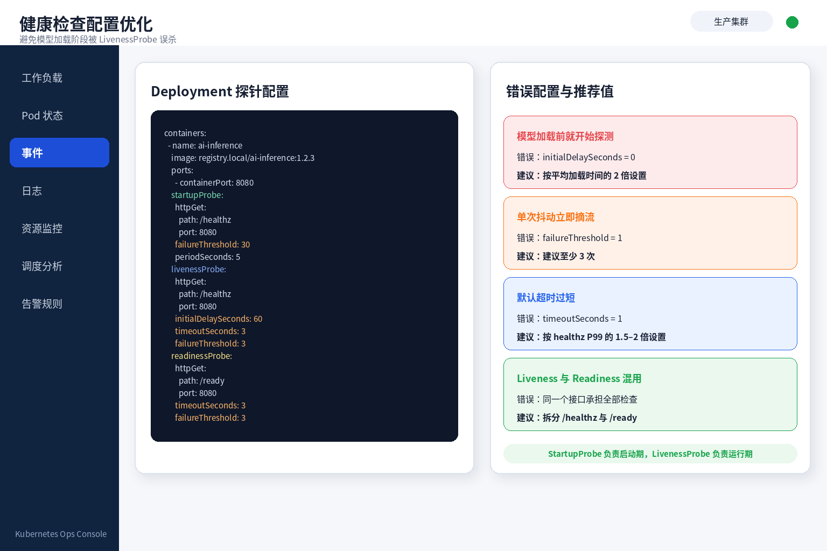Click the 错误配置与推荐值 heading
The height and width of the screenshot is (551, 827).
click(x=560, y=91)
